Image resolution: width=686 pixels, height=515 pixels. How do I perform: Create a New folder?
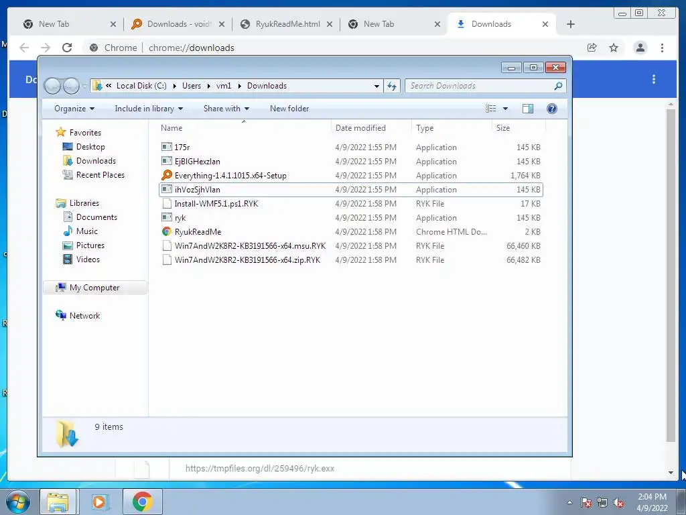[289, 109]
